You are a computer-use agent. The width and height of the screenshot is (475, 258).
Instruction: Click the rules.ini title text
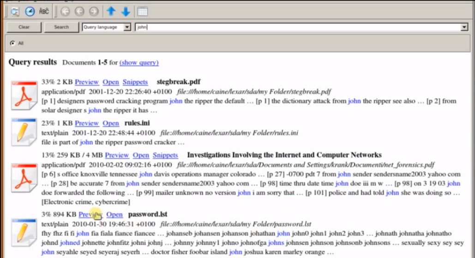[137, 123]
